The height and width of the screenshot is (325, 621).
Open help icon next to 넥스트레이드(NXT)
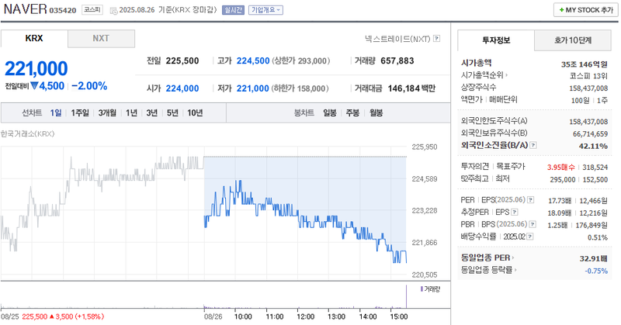click(x=436, y=39)
